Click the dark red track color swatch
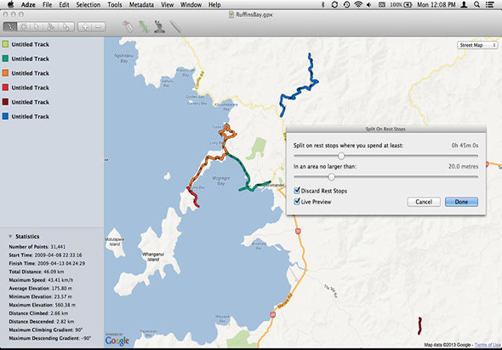The height and width of the screenshot is (350, 502). (x=5, y=102)
